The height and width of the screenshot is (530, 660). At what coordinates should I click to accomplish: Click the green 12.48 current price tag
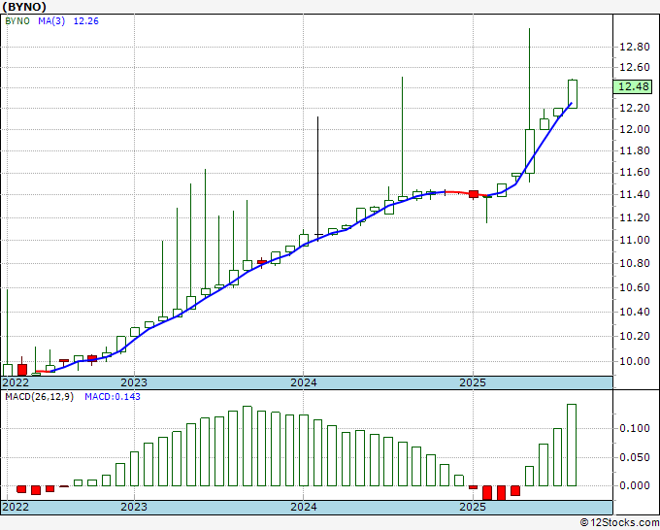(633, 86)
